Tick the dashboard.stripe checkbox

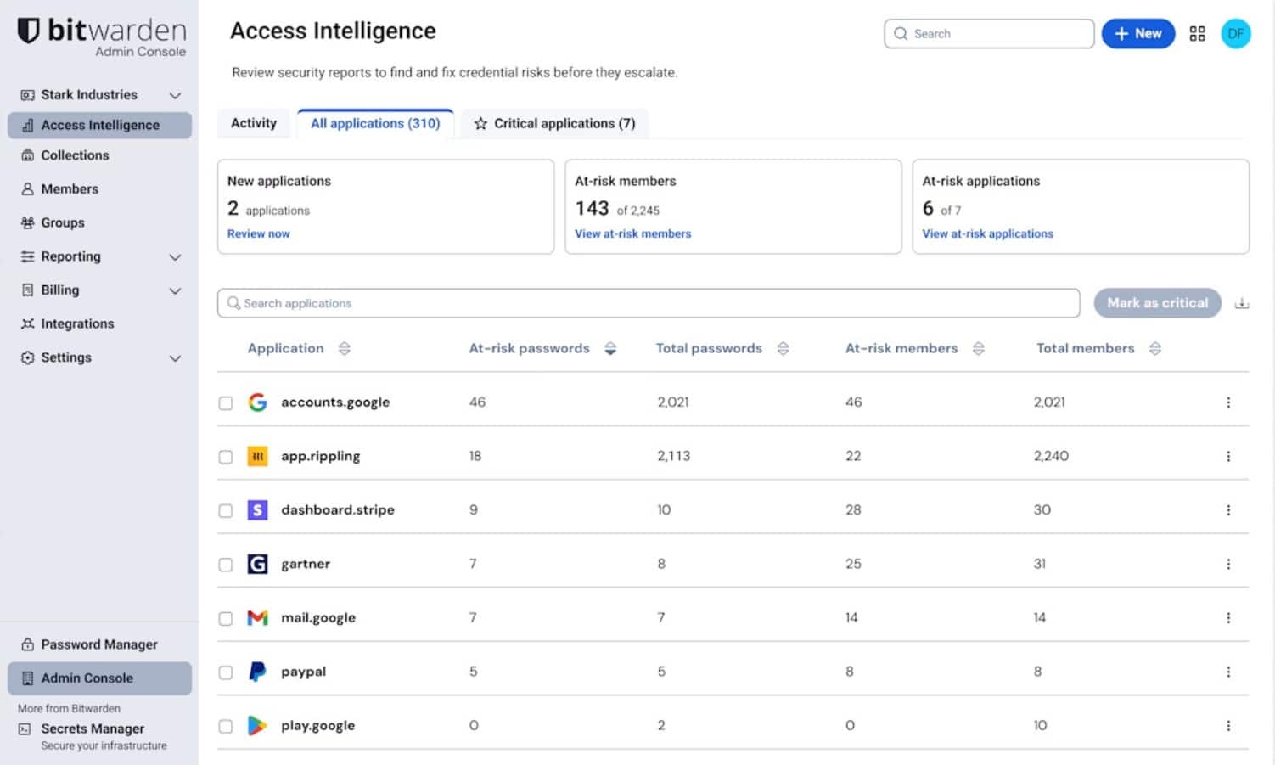(x=226, y=511)
